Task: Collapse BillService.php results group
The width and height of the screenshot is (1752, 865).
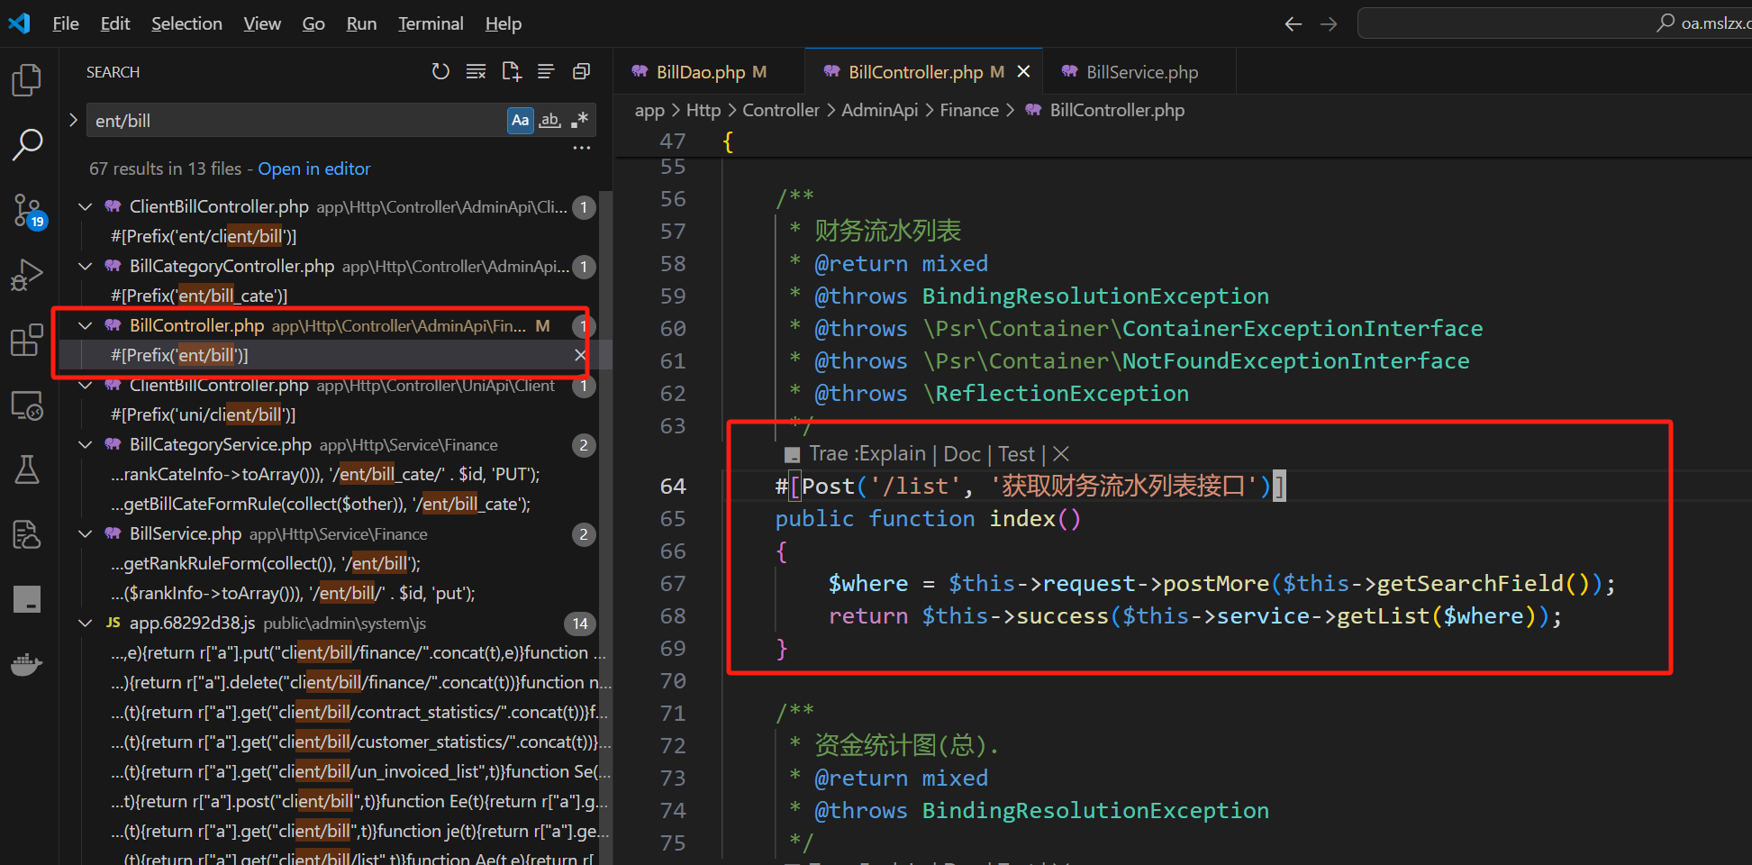Action: (86, 533)
